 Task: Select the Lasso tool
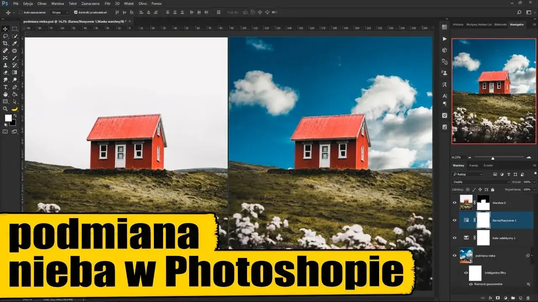pos(6,36)
